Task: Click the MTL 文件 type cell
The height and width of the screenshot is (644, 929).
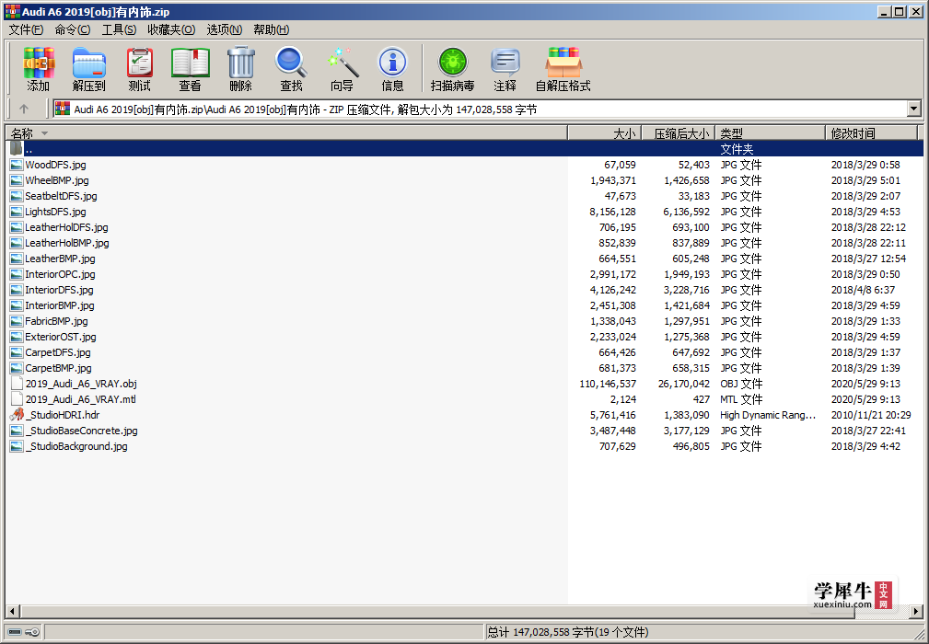Action: [x=741, y=399]
